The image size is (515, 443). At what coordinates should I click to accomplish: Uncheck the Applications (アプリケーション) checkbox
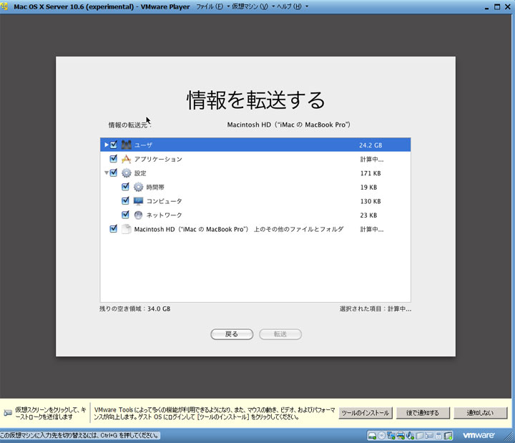point(113,159)
